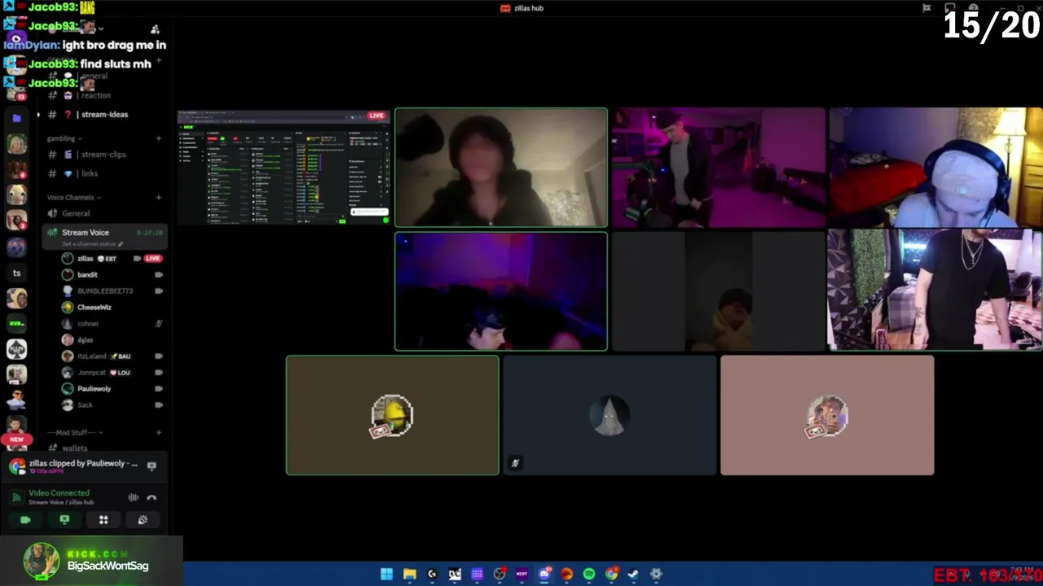The image size is (1043, 586).
Task: Focus the man in black shirt video tile
Action: [x=935, y=290]
